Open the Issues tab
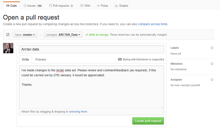The image size is (220, 128). click(x=33, y=5)
